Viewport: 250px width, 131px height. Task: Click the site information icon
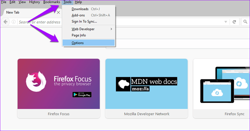click(14, 22)
